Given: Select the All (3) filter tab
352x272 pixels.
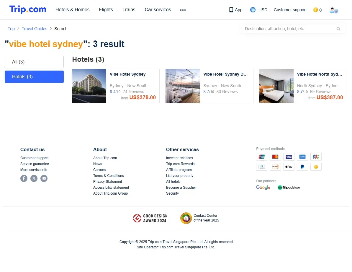Looking at the screenshot, I should [34, 62].
